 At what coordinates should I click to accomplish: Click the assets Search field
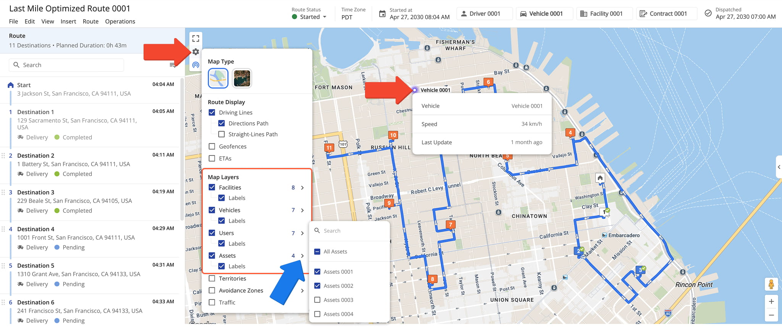(x=349, y=231)
